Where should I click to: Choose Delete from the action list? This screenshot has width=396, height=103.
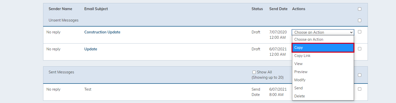coord(323,96)
